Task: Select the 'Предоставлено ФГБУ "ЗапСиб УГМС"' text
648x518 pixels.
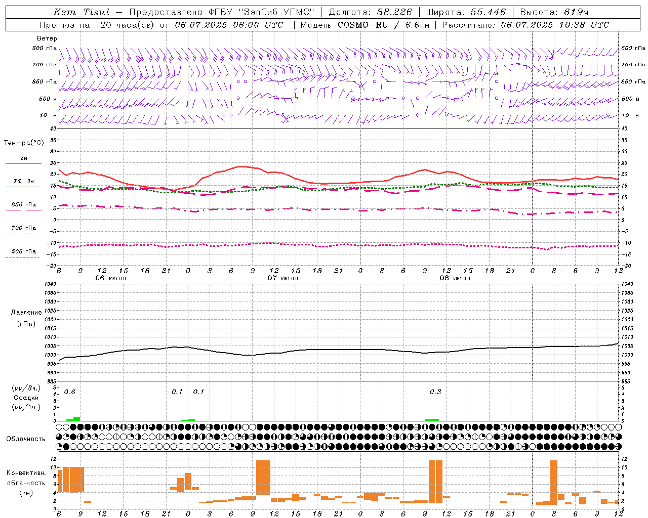Action: tap(222, 12)
